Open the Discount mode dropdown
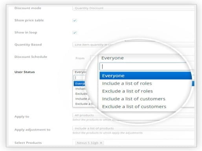The height and width of the screenshot is (151, 202). click(133, 8)
